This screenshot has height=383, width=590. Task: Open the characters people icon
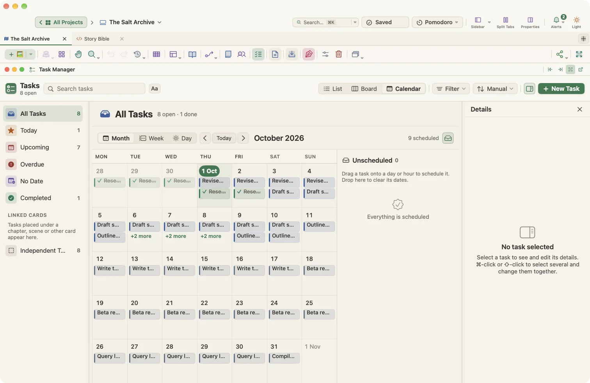[242, 54]
